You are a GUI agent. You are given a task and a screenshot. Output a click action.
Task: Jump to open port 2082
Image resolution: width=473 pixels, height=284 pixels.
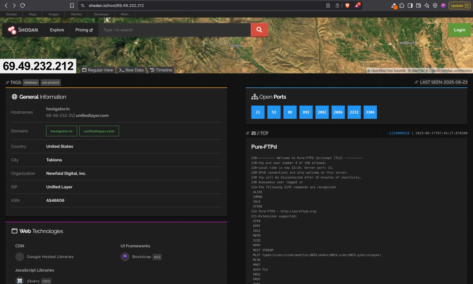pos(322,112)
